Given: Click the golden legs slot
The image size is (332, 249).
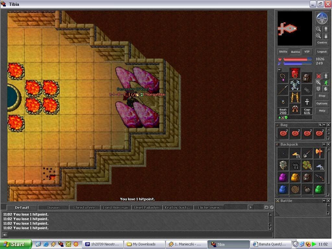Looking at the screenshot, I should pyautogui.click(x=295, y=97).
